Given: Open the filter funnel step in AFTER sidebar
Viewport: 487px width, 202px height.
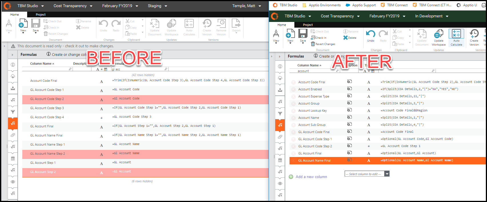Looking at the screenshot, I should click(280, 113).
